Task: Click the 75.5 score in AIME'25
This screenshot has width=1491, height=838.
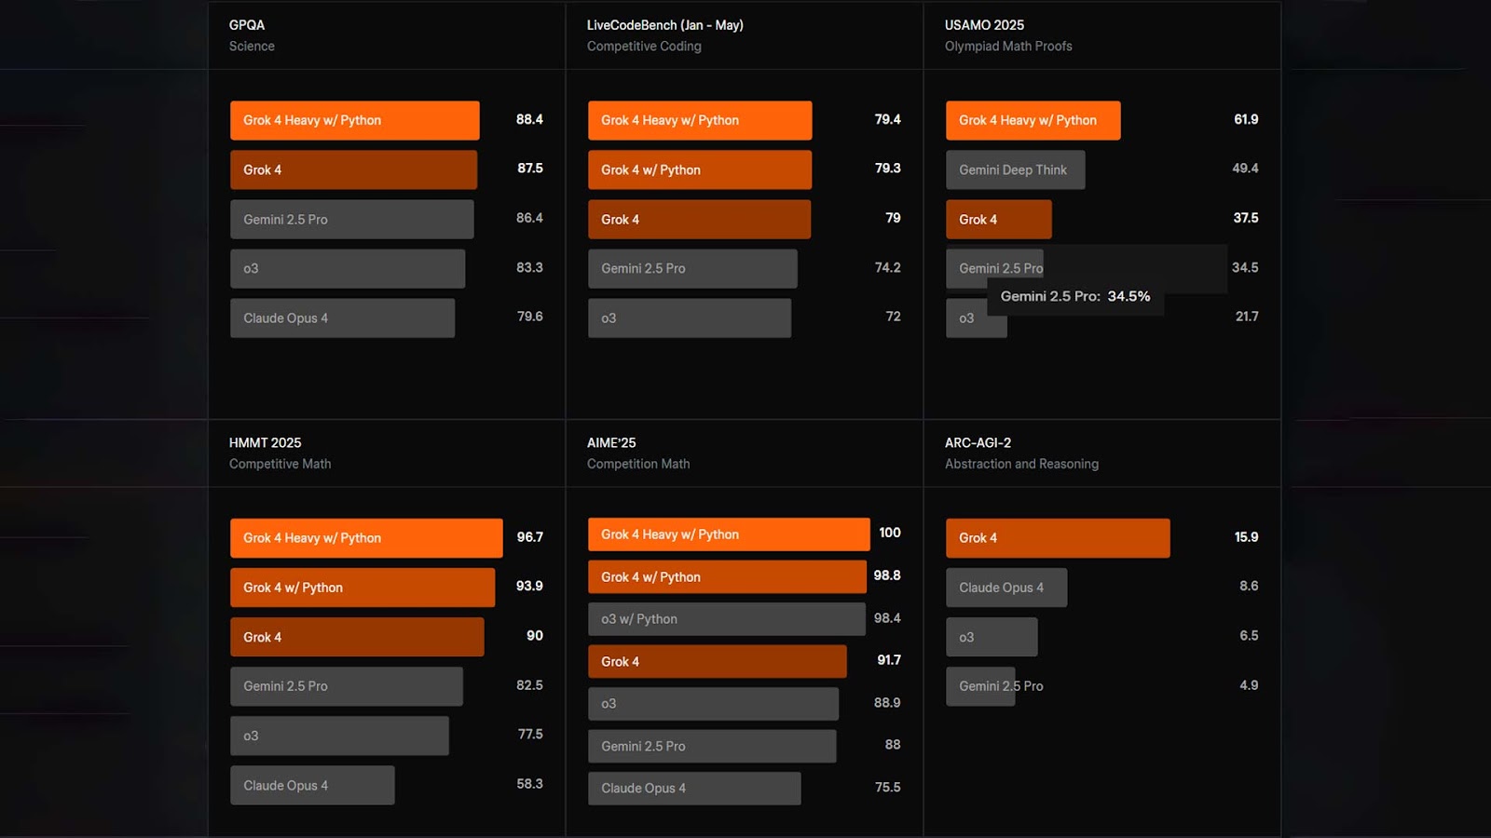Action: tap(887, 788)
